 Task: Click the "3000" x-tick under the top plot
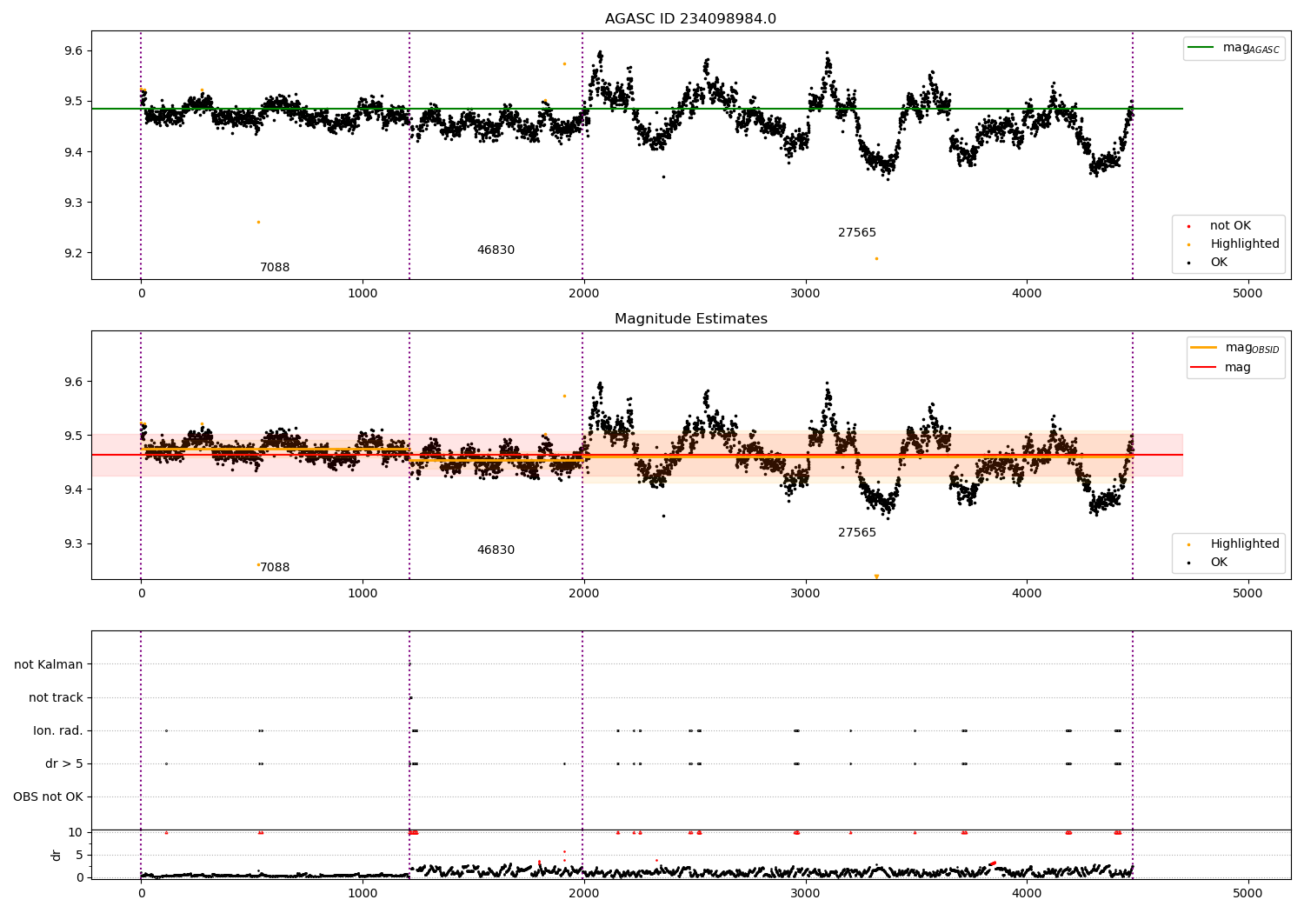tap(806, 294)
